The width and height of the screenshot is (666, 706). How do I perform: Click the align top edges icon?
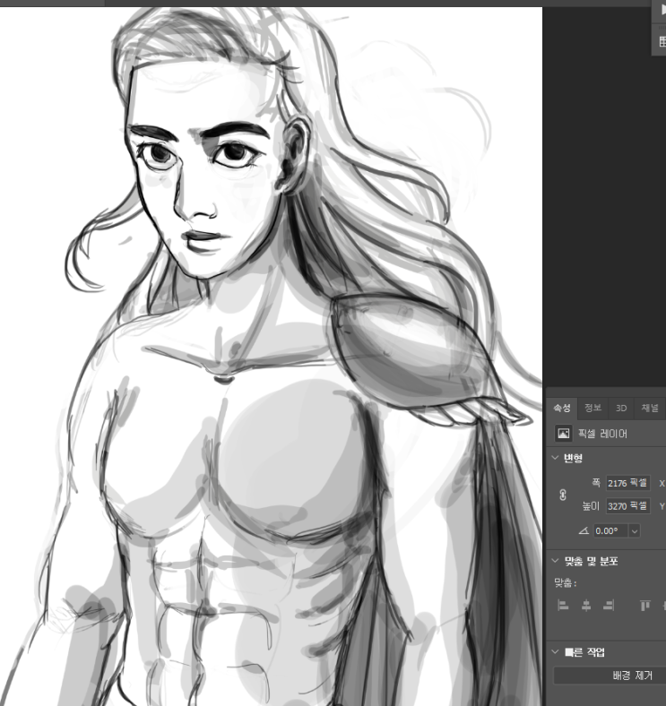pos(644,606)
